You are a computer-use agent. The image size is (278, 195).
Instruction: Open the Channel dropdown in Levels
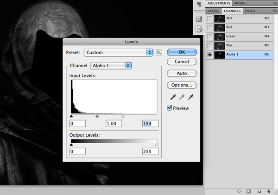[111, 65]
